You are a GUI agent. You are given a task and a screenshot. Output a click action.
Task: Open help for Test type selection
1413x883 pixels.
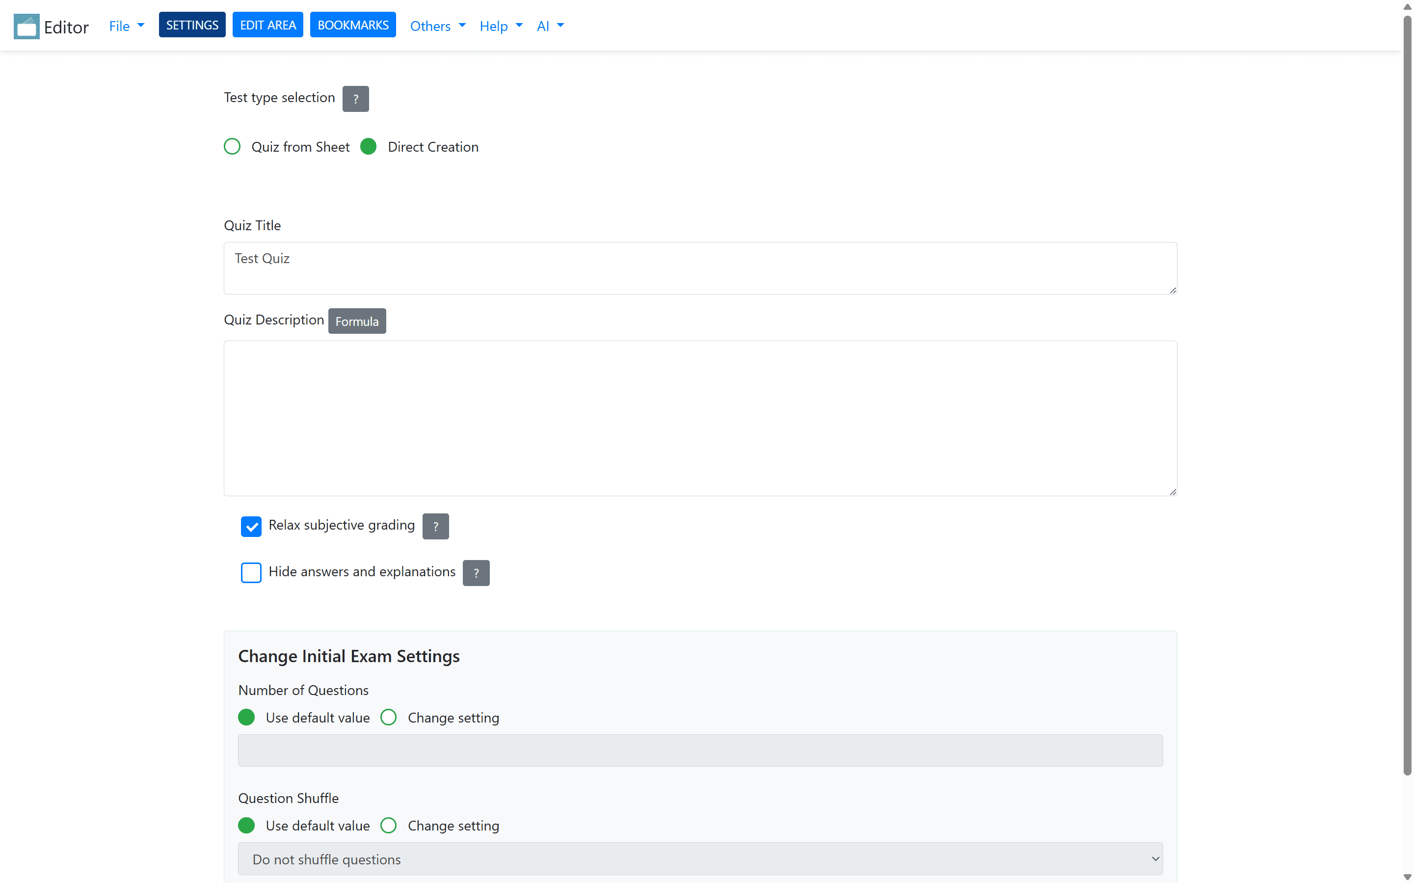pyautogui.click(x=355, y=99)
